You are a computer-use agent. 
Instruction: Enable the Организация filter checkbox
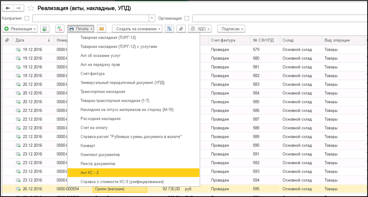coord(187,18)
